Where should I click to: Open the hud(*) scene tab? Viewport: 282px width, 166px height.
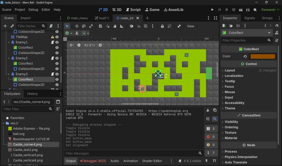click(102, 18)
